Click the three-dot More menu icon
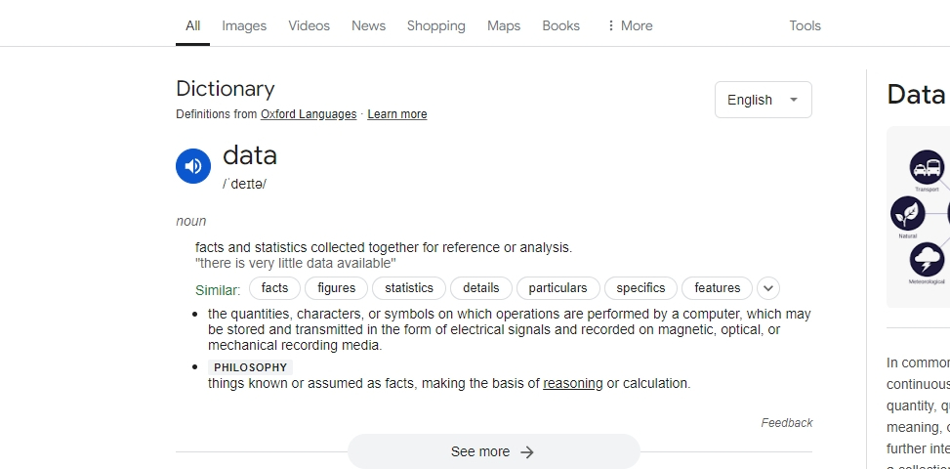The image size is (950, 469). [611, 25]
